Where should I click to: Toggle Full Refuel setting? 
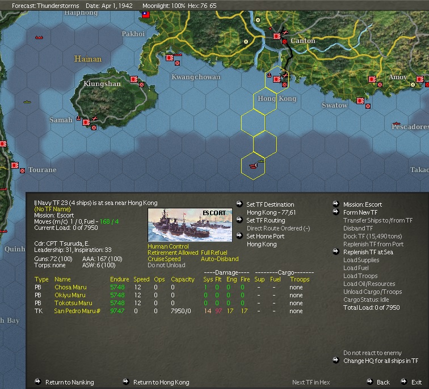coord(214,253)
